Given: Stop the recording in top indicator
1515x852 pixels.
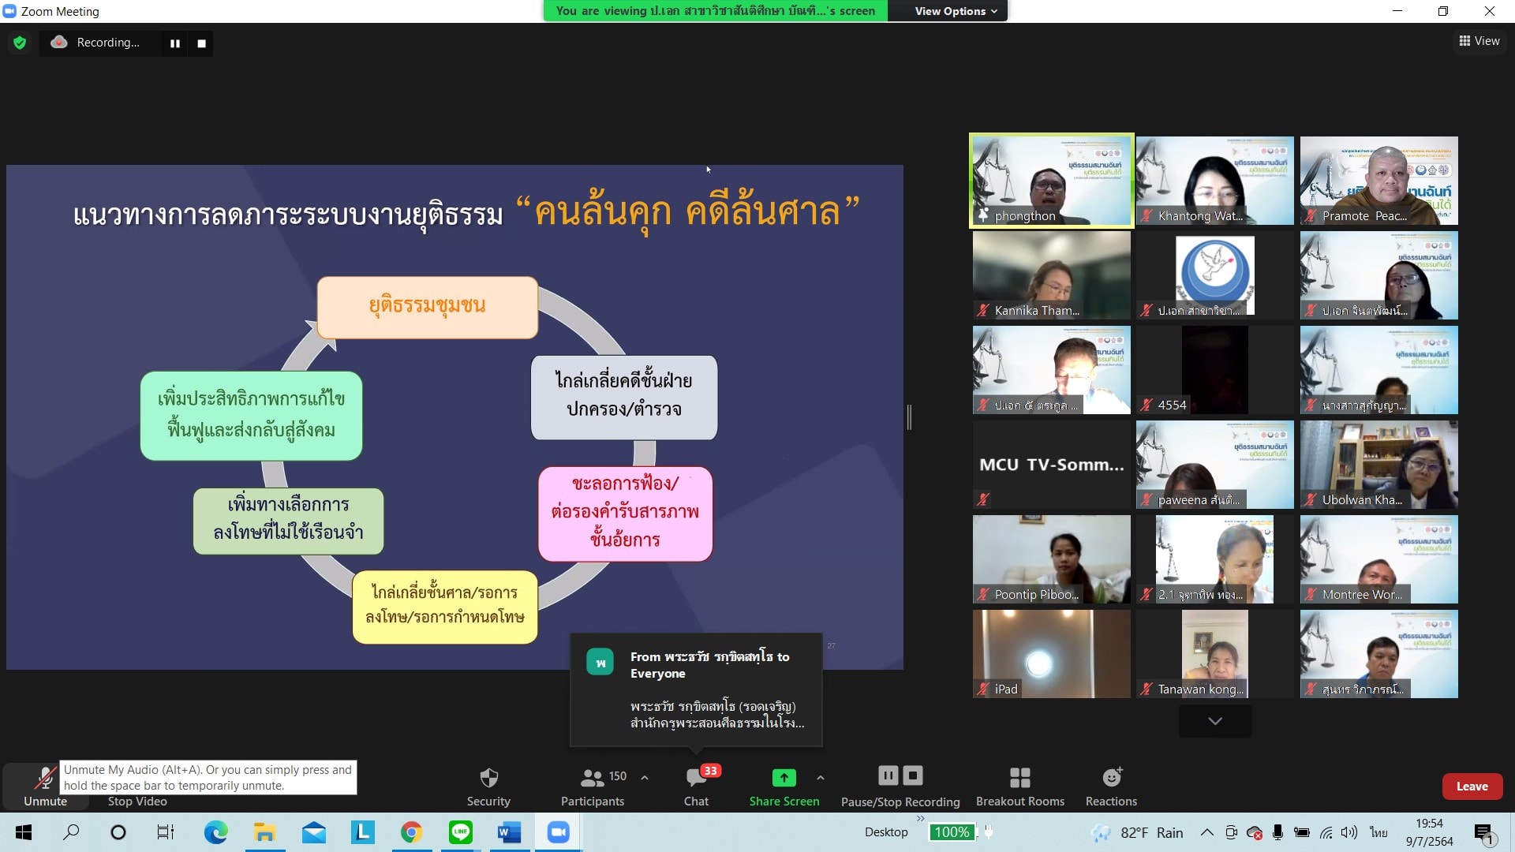Looking at the screenshot, I should (201, 43).
